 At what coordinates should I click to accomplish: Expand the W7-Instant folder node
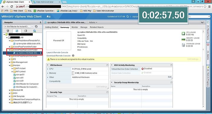coord(12,68)
